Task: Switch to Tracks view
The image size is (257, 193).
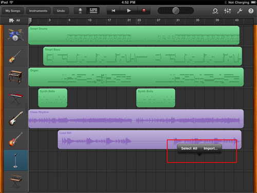Action: [x=93, y=11]
